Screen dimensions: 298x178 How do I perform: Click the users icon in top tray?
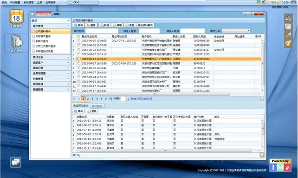[x=264, y=2]
